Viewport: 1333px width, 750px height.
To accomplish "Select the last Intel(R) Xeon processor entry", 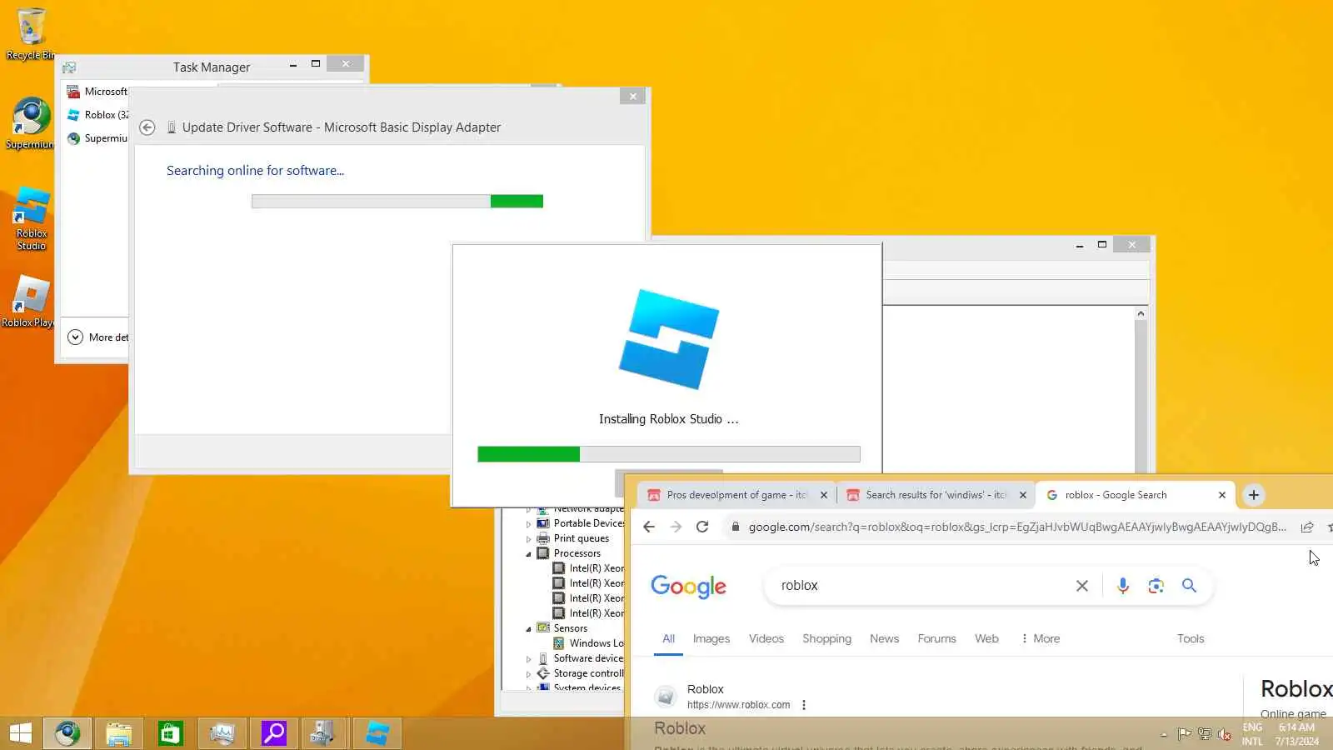I will [588, 613].
